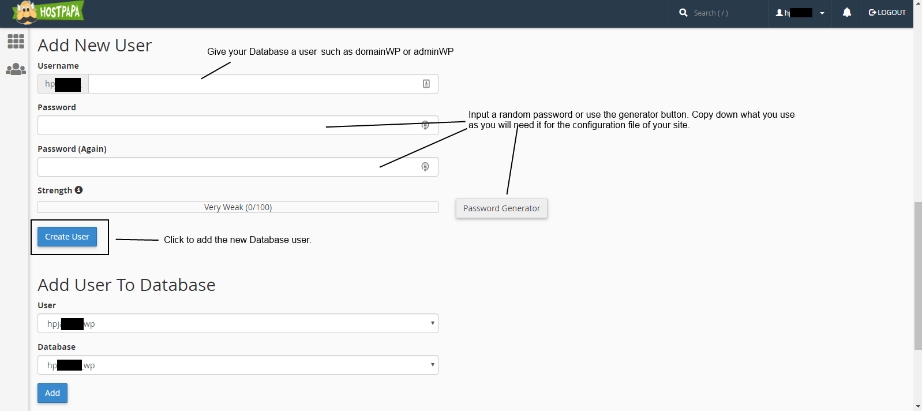
Task: Open the Database select dropdown
Action: point(238,365)
